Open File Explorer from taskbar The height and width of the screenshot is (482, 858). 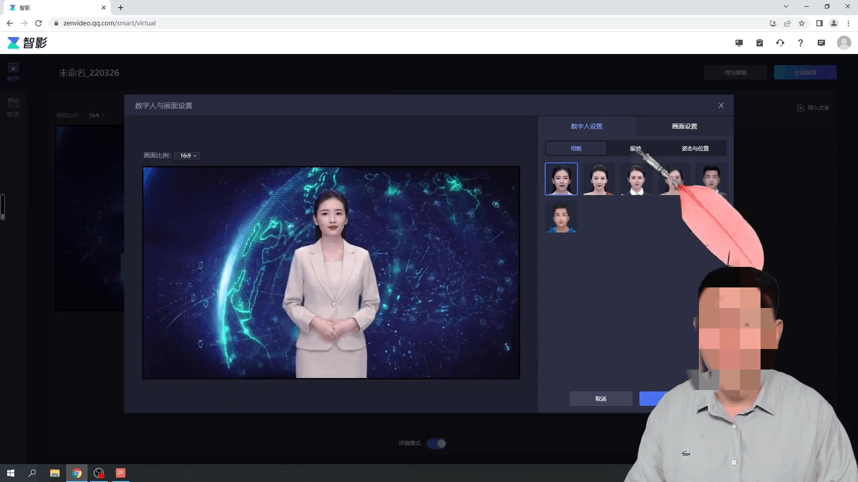point(55,473)
